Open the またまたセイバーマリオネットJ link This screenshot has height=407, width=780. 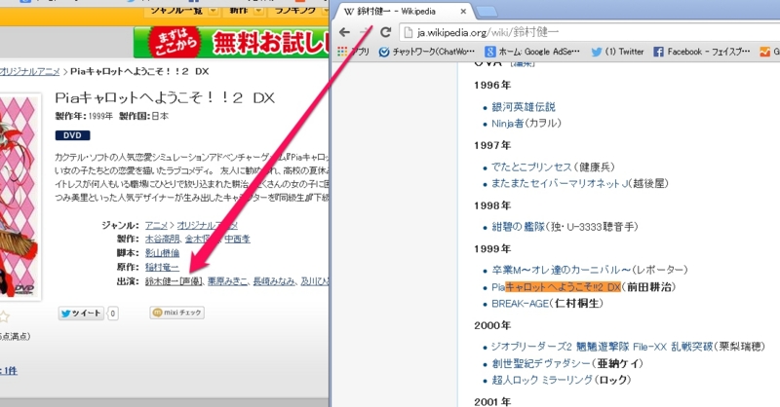pyautogui.click(x=560, y=183)
